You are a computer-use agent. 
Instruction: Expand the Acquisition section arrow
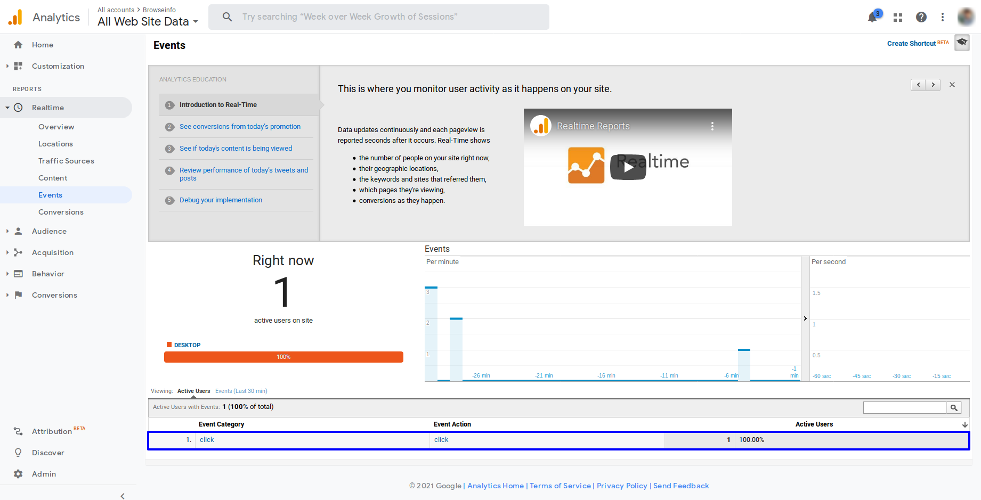(7, 252)
